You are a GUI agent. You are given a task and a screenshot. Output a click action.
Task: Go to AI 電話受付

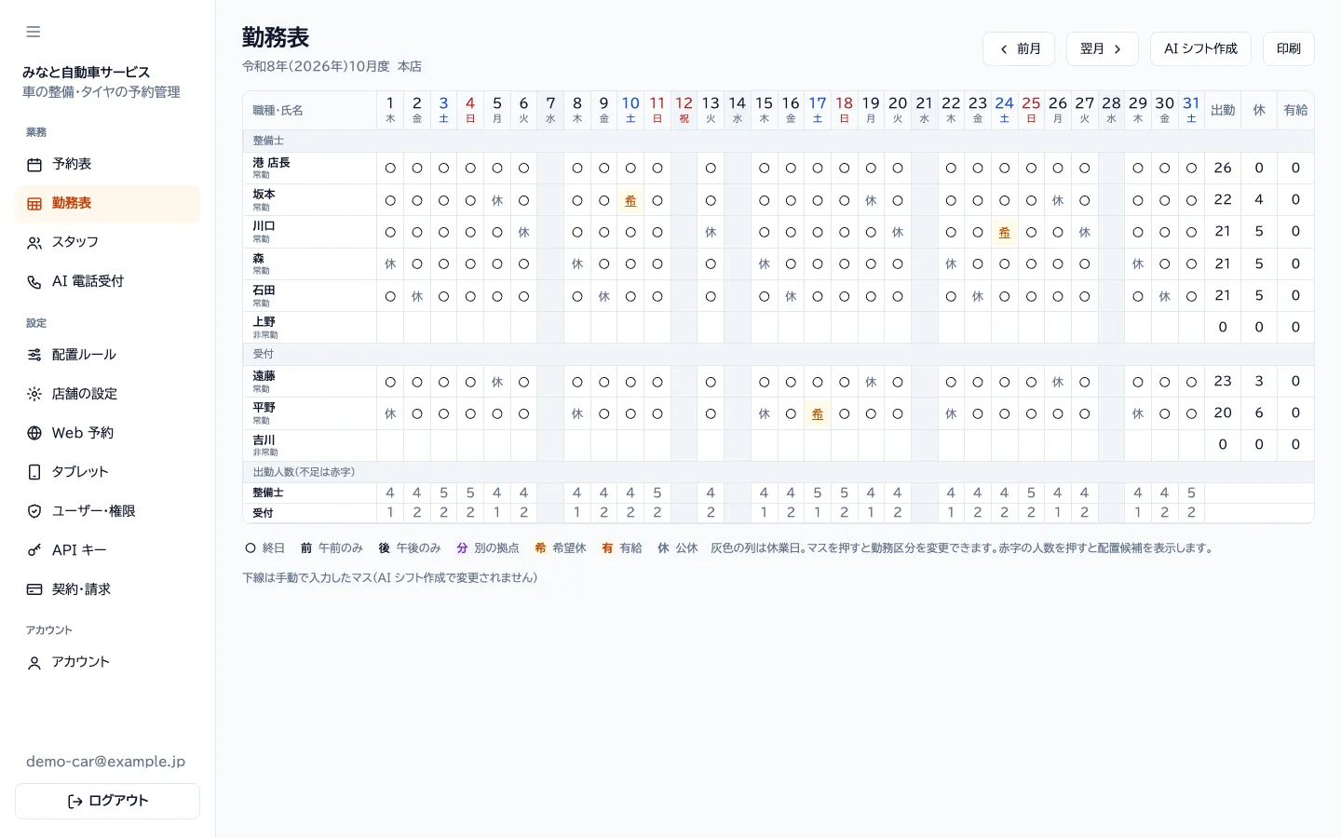(x=107, y=282)
